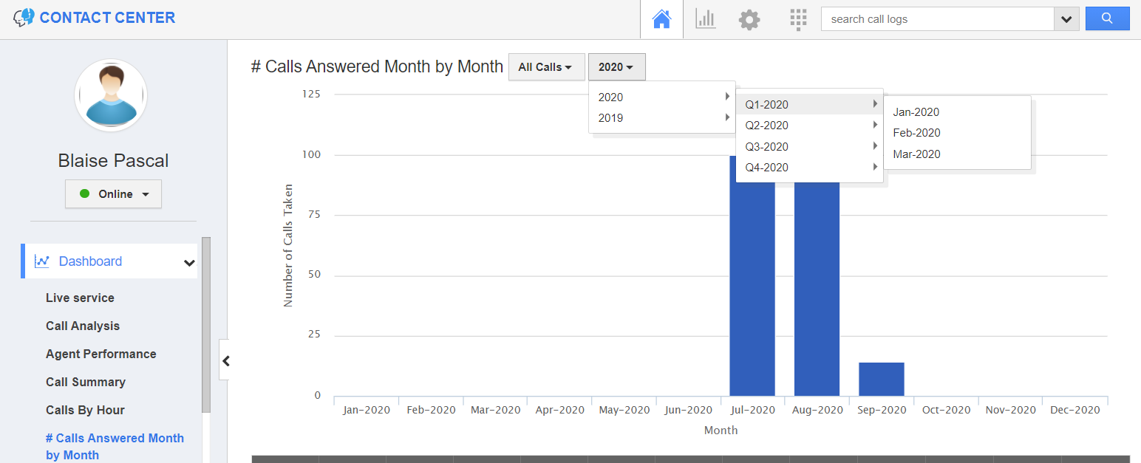Image resolution: width=1141 pixels, height=463 pixels.
Task: Open the 2020 year selector dropdown
Action: click(616, 66)
